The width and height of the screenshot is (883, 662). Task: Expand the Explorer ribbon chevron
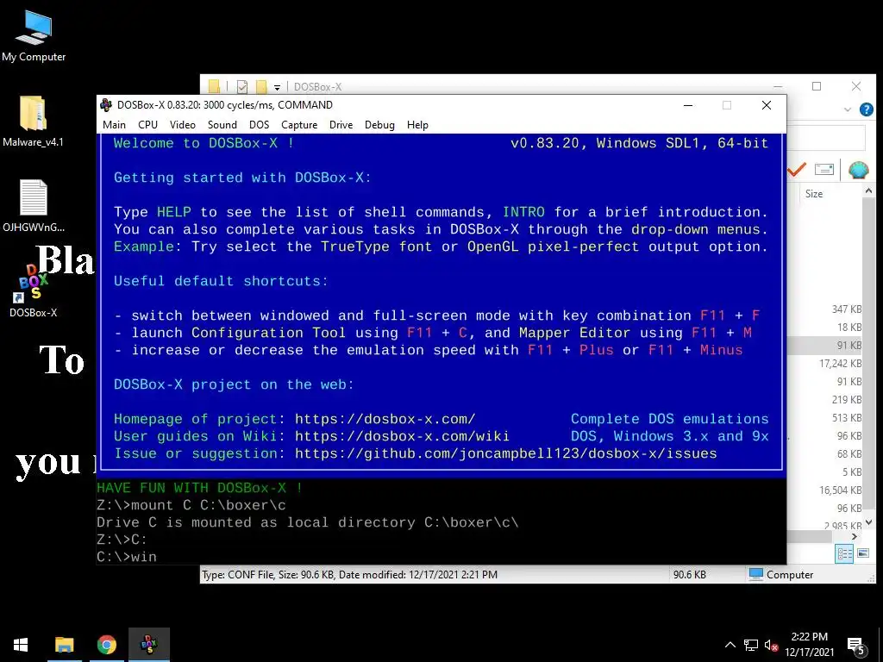tap(848, 109)
